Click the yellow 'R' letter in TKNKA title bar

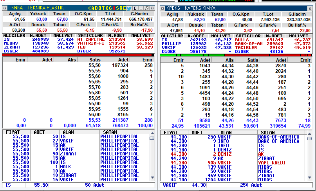coord(121,8)
